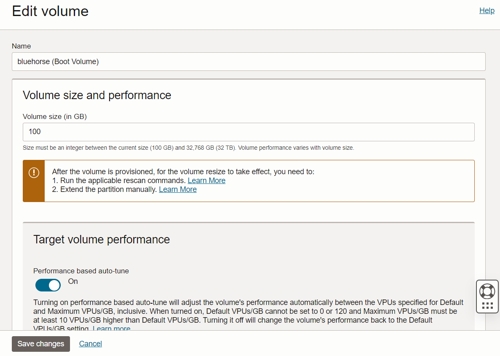This screenshot has height=356, width=500.
Task: Click the Target volume performance heading
Action: [102, 240]
